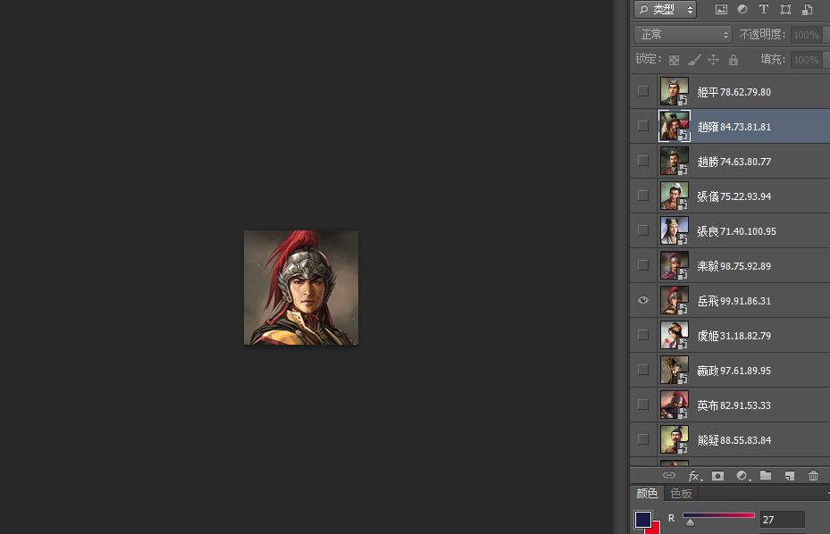Show the 樂毅 layer visibility box

click(642, 265)
